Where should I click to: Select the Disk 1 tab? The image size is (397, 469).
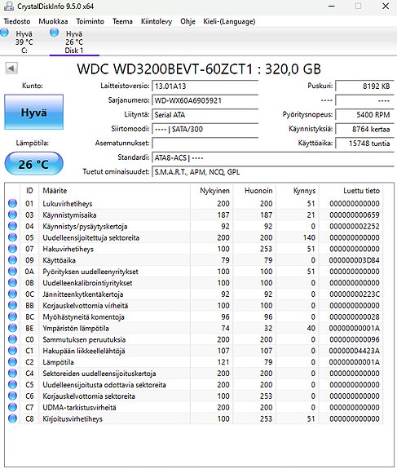(x=74, y=42)
